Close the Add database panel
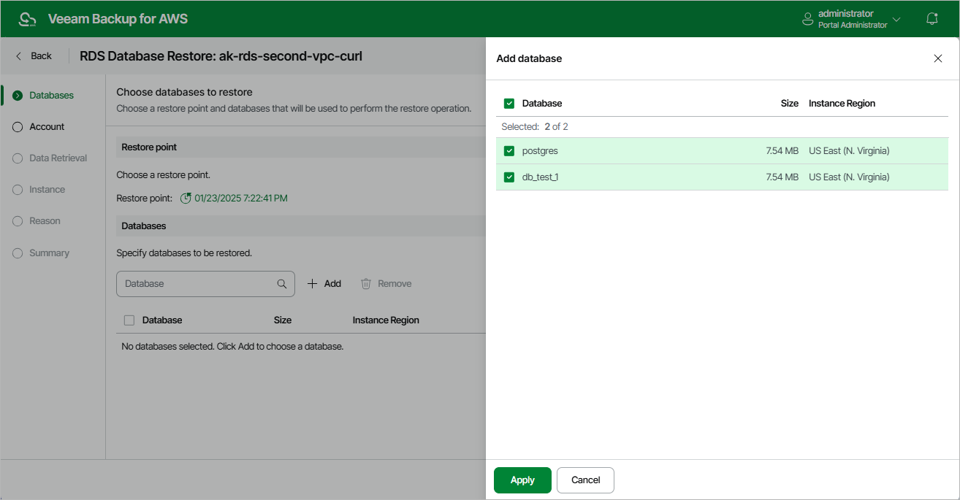This screenshot has width=960, height=500. click(x=938, y=58)
